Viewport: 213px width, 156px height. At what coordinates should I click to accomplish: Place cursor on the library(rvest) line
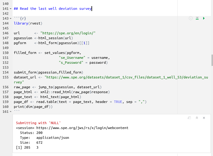pyautogui.click(x=28, y=23)
